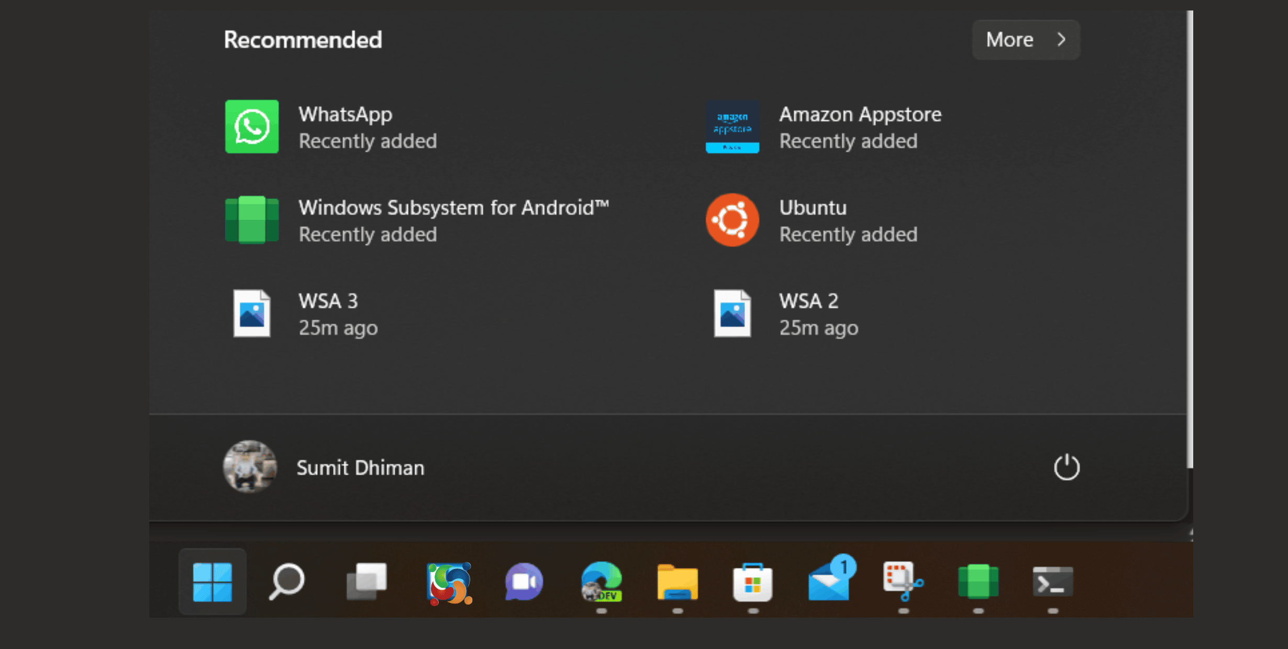Image resolution: width=1288 pixels, height=649 pixels.
Task: Open Snipping Tool on taskbar
Action: coord(903,581)
